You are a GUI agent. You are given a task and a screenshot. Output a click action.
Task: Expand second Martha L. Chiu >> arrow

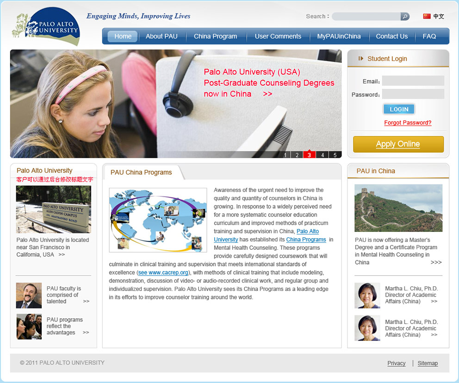tap(434, 335)
